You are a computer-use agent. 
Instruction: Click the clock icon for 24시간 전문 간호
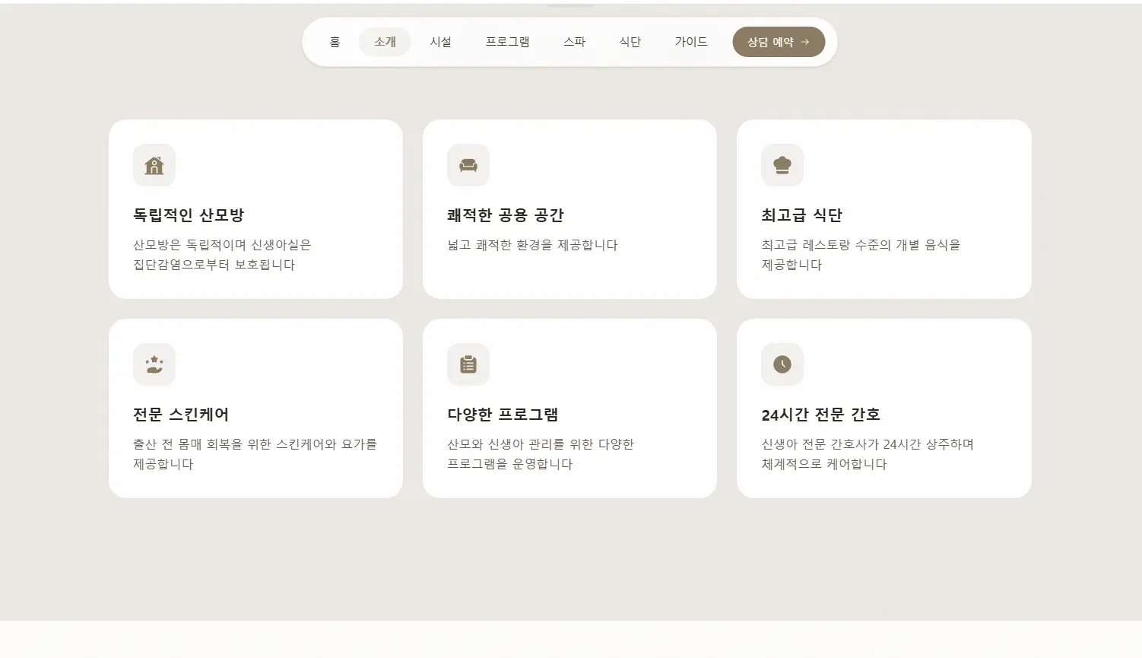[x=782, y=364]
